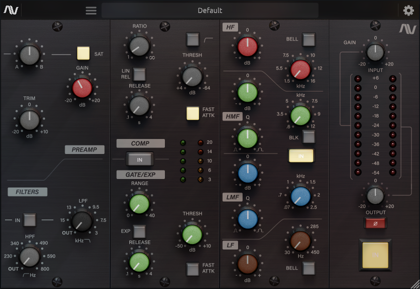Disable compressor FAST ATTK
420x289 pixels.
click(x=192, y=113)
